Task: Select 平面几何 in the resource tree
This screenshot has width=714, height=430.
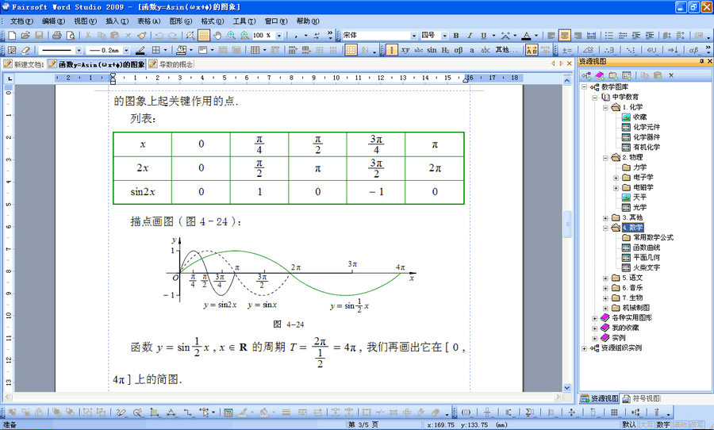Action: click(647, 257)
